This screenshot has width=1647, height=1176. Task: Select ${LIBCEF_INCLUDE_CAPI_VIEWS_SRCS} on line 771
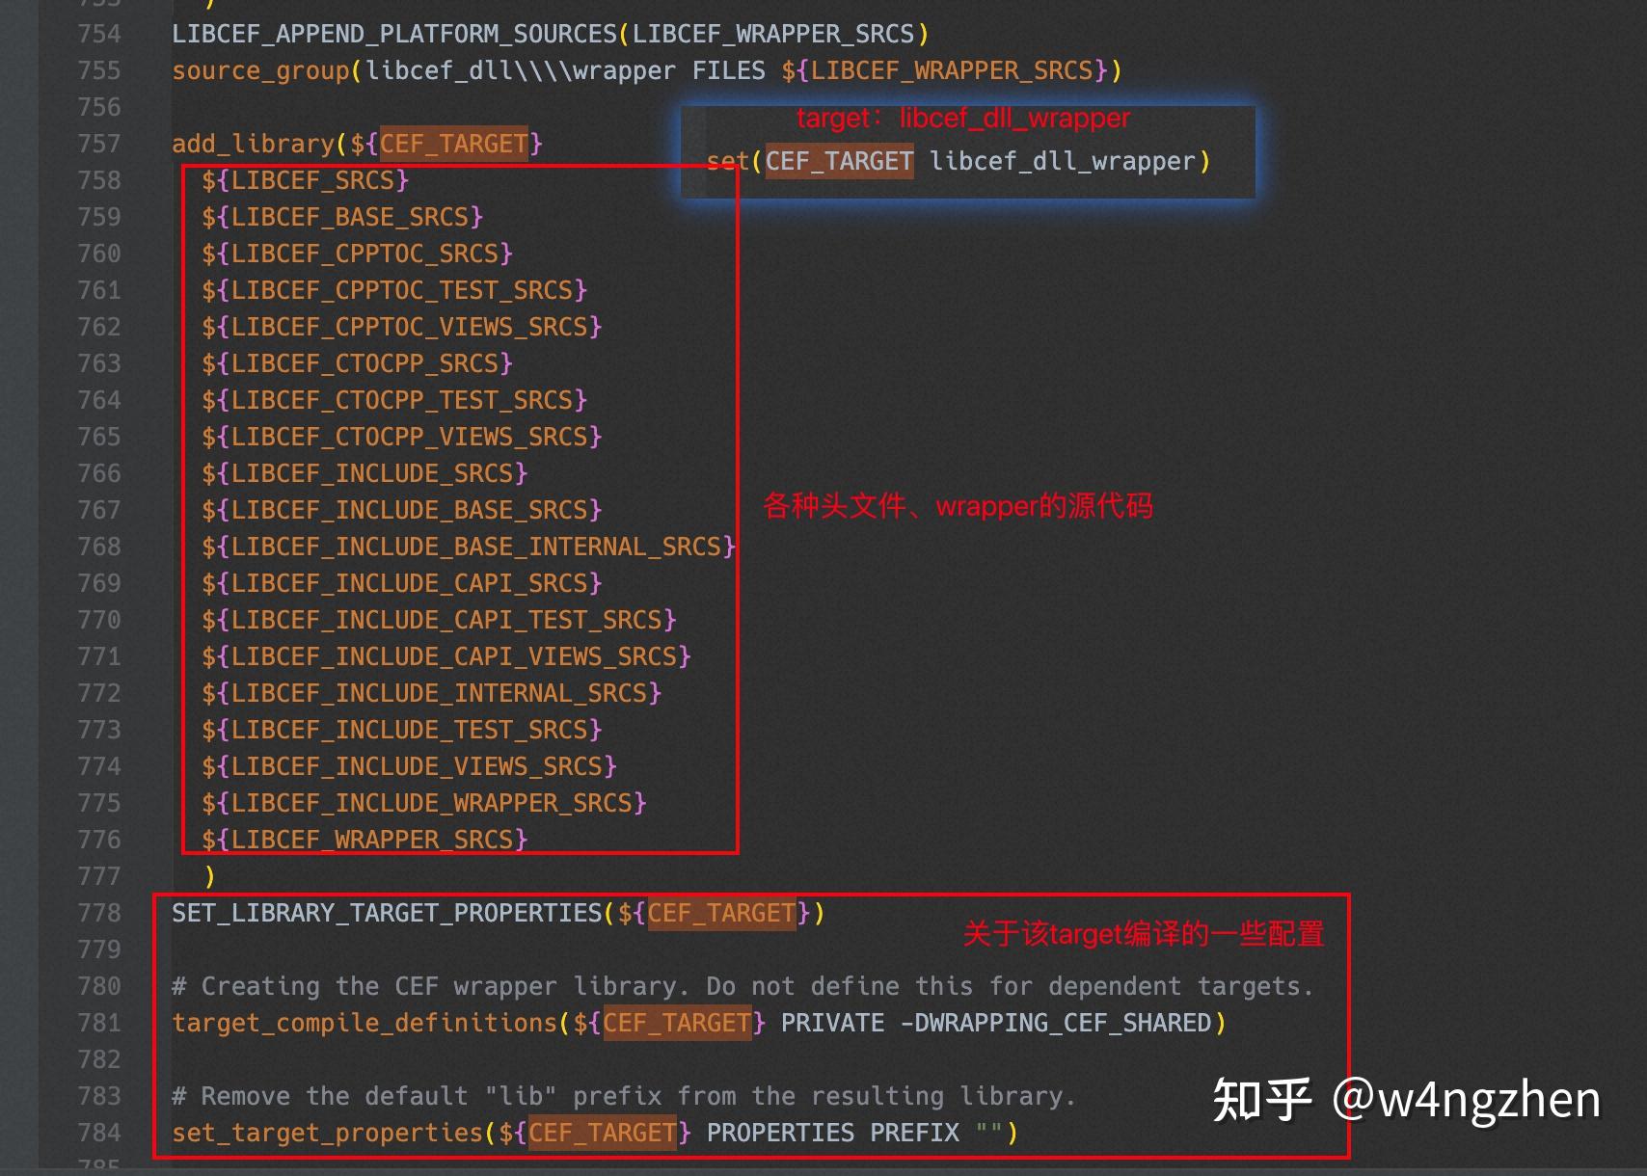pyautogui.click(x=444, y=655)
